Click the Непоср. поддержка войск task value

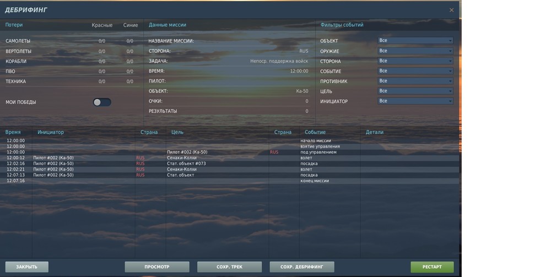tap(279, 61)
